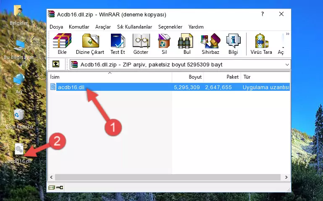Click the WinRAR title bar logo

(x=51, y=14)
